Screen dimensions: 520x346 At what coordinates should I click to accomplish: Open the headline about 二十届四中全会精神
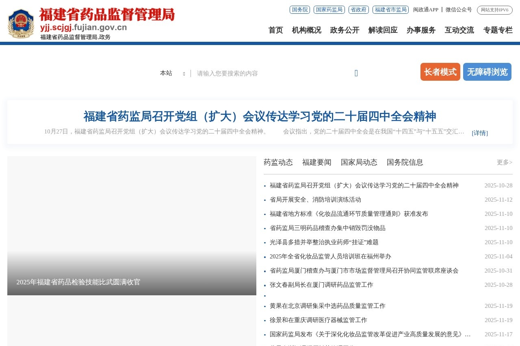260,116
